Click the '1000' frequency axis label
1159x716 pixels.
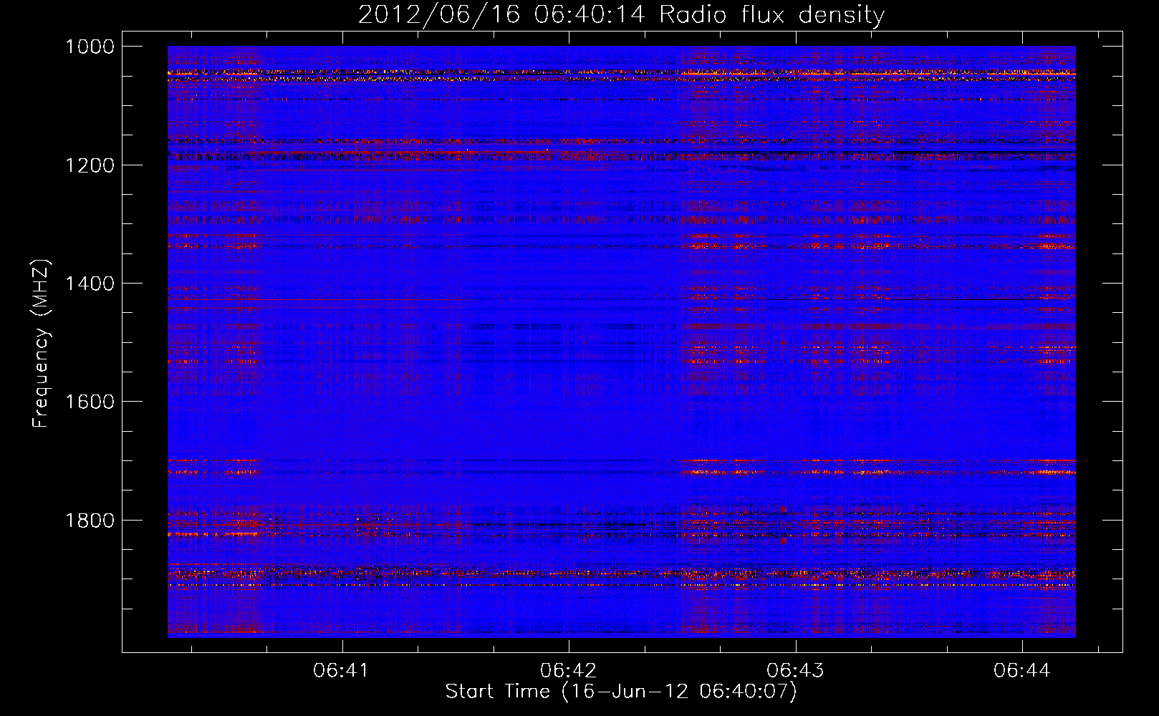tap(90, 47)
